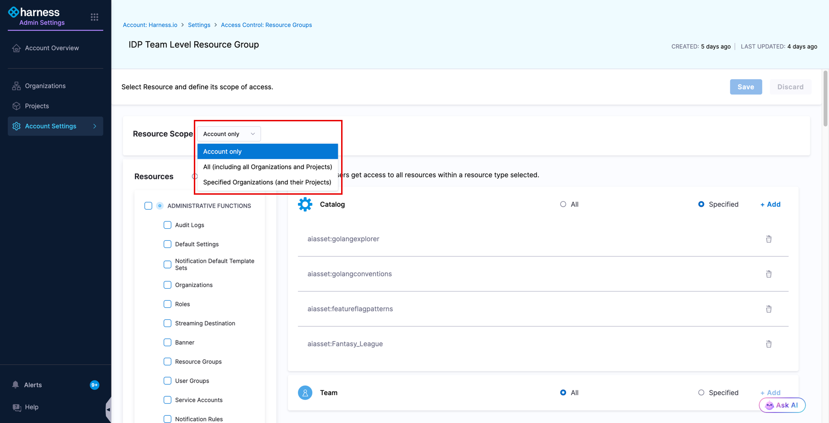
Task: Click the Harness logo
Action: tap(34, 12)
